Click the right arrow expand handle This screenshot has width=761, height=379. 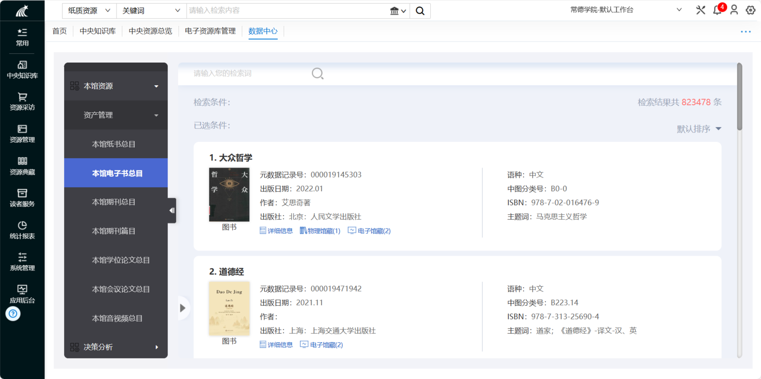[x=183, y=308]
